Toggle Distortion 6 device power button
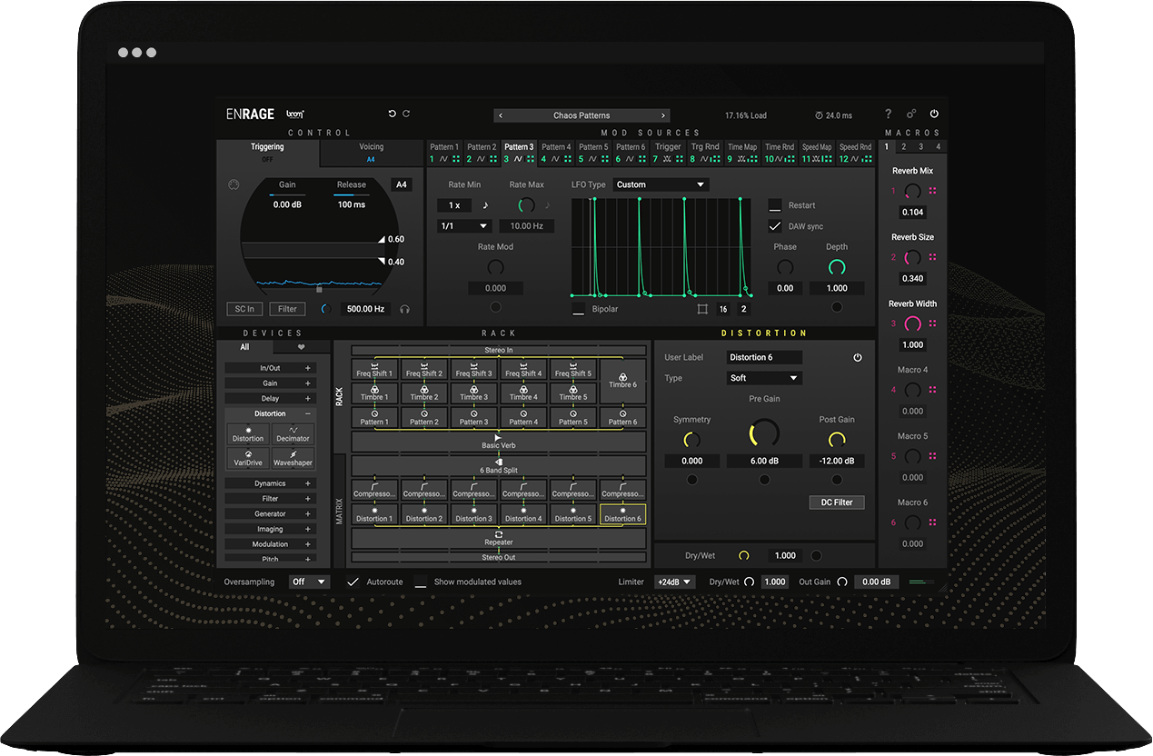 click(x=857, y=357)
